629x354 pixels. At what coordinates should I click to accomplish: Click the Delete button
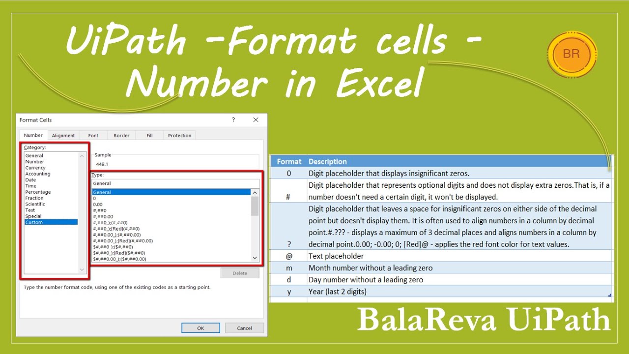(x=240, y=273)
